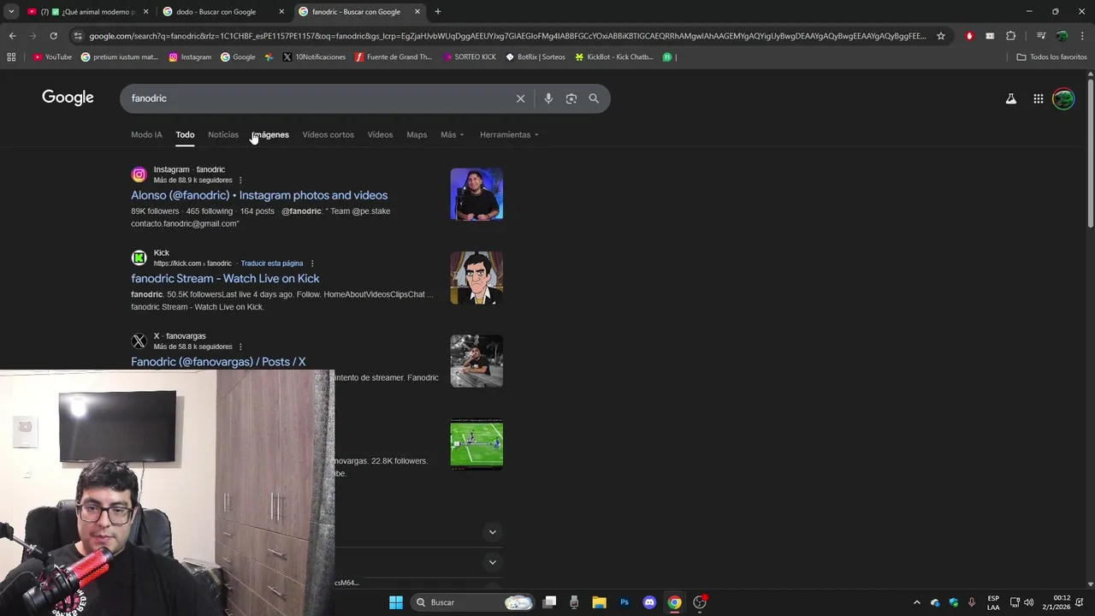
Task: Go to the Google logo homepage
Action: click(68, 98)
